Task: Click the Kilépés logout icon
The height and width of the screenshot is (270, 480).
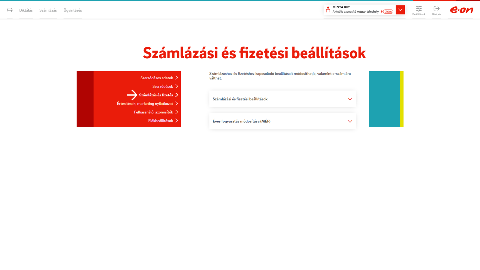Action: pyautogui.click(x=436, y=9)
